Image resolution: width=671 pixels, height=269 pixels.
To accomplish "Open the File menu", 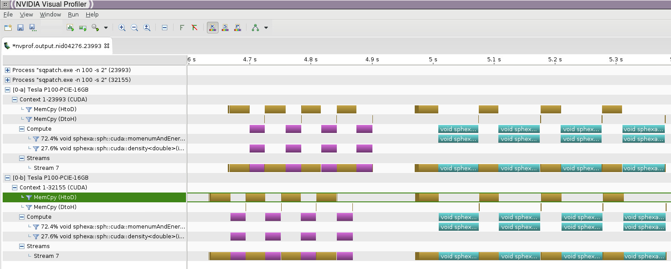I will 8,14.
